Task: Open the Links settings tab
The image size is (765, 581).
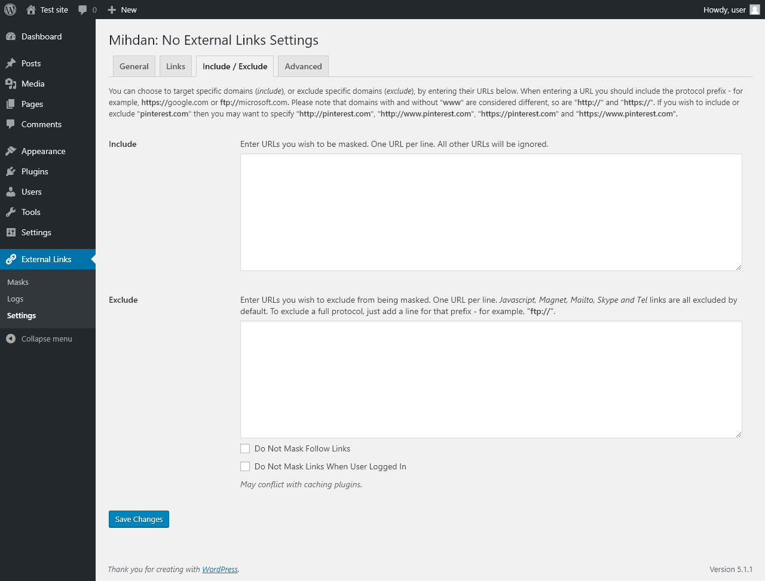Action: (176, 66)
